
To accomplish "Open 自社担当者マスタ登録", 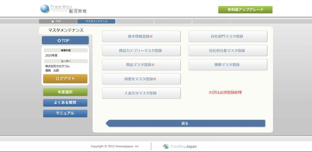I will [x=228, y=51].
